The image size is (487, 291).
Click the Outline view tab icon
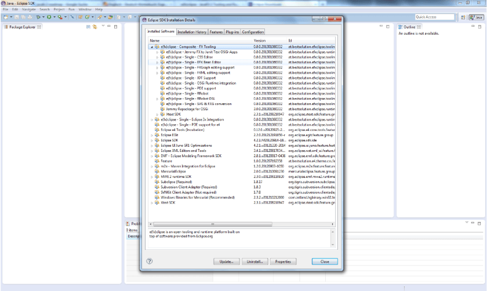coord(401,27)
